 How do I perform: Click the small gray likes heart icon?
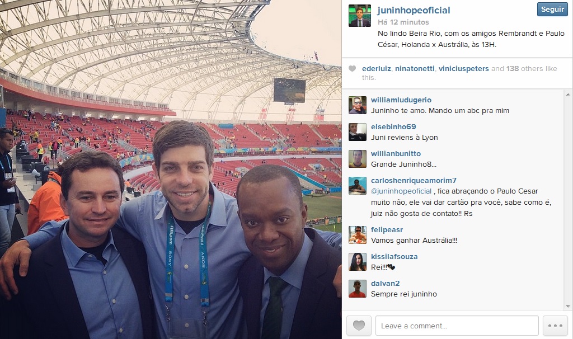coord(353,69)
